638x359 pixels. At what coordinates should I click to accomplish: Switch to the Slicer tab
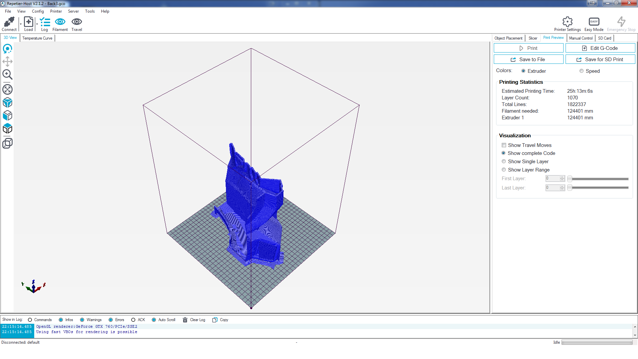533,38
